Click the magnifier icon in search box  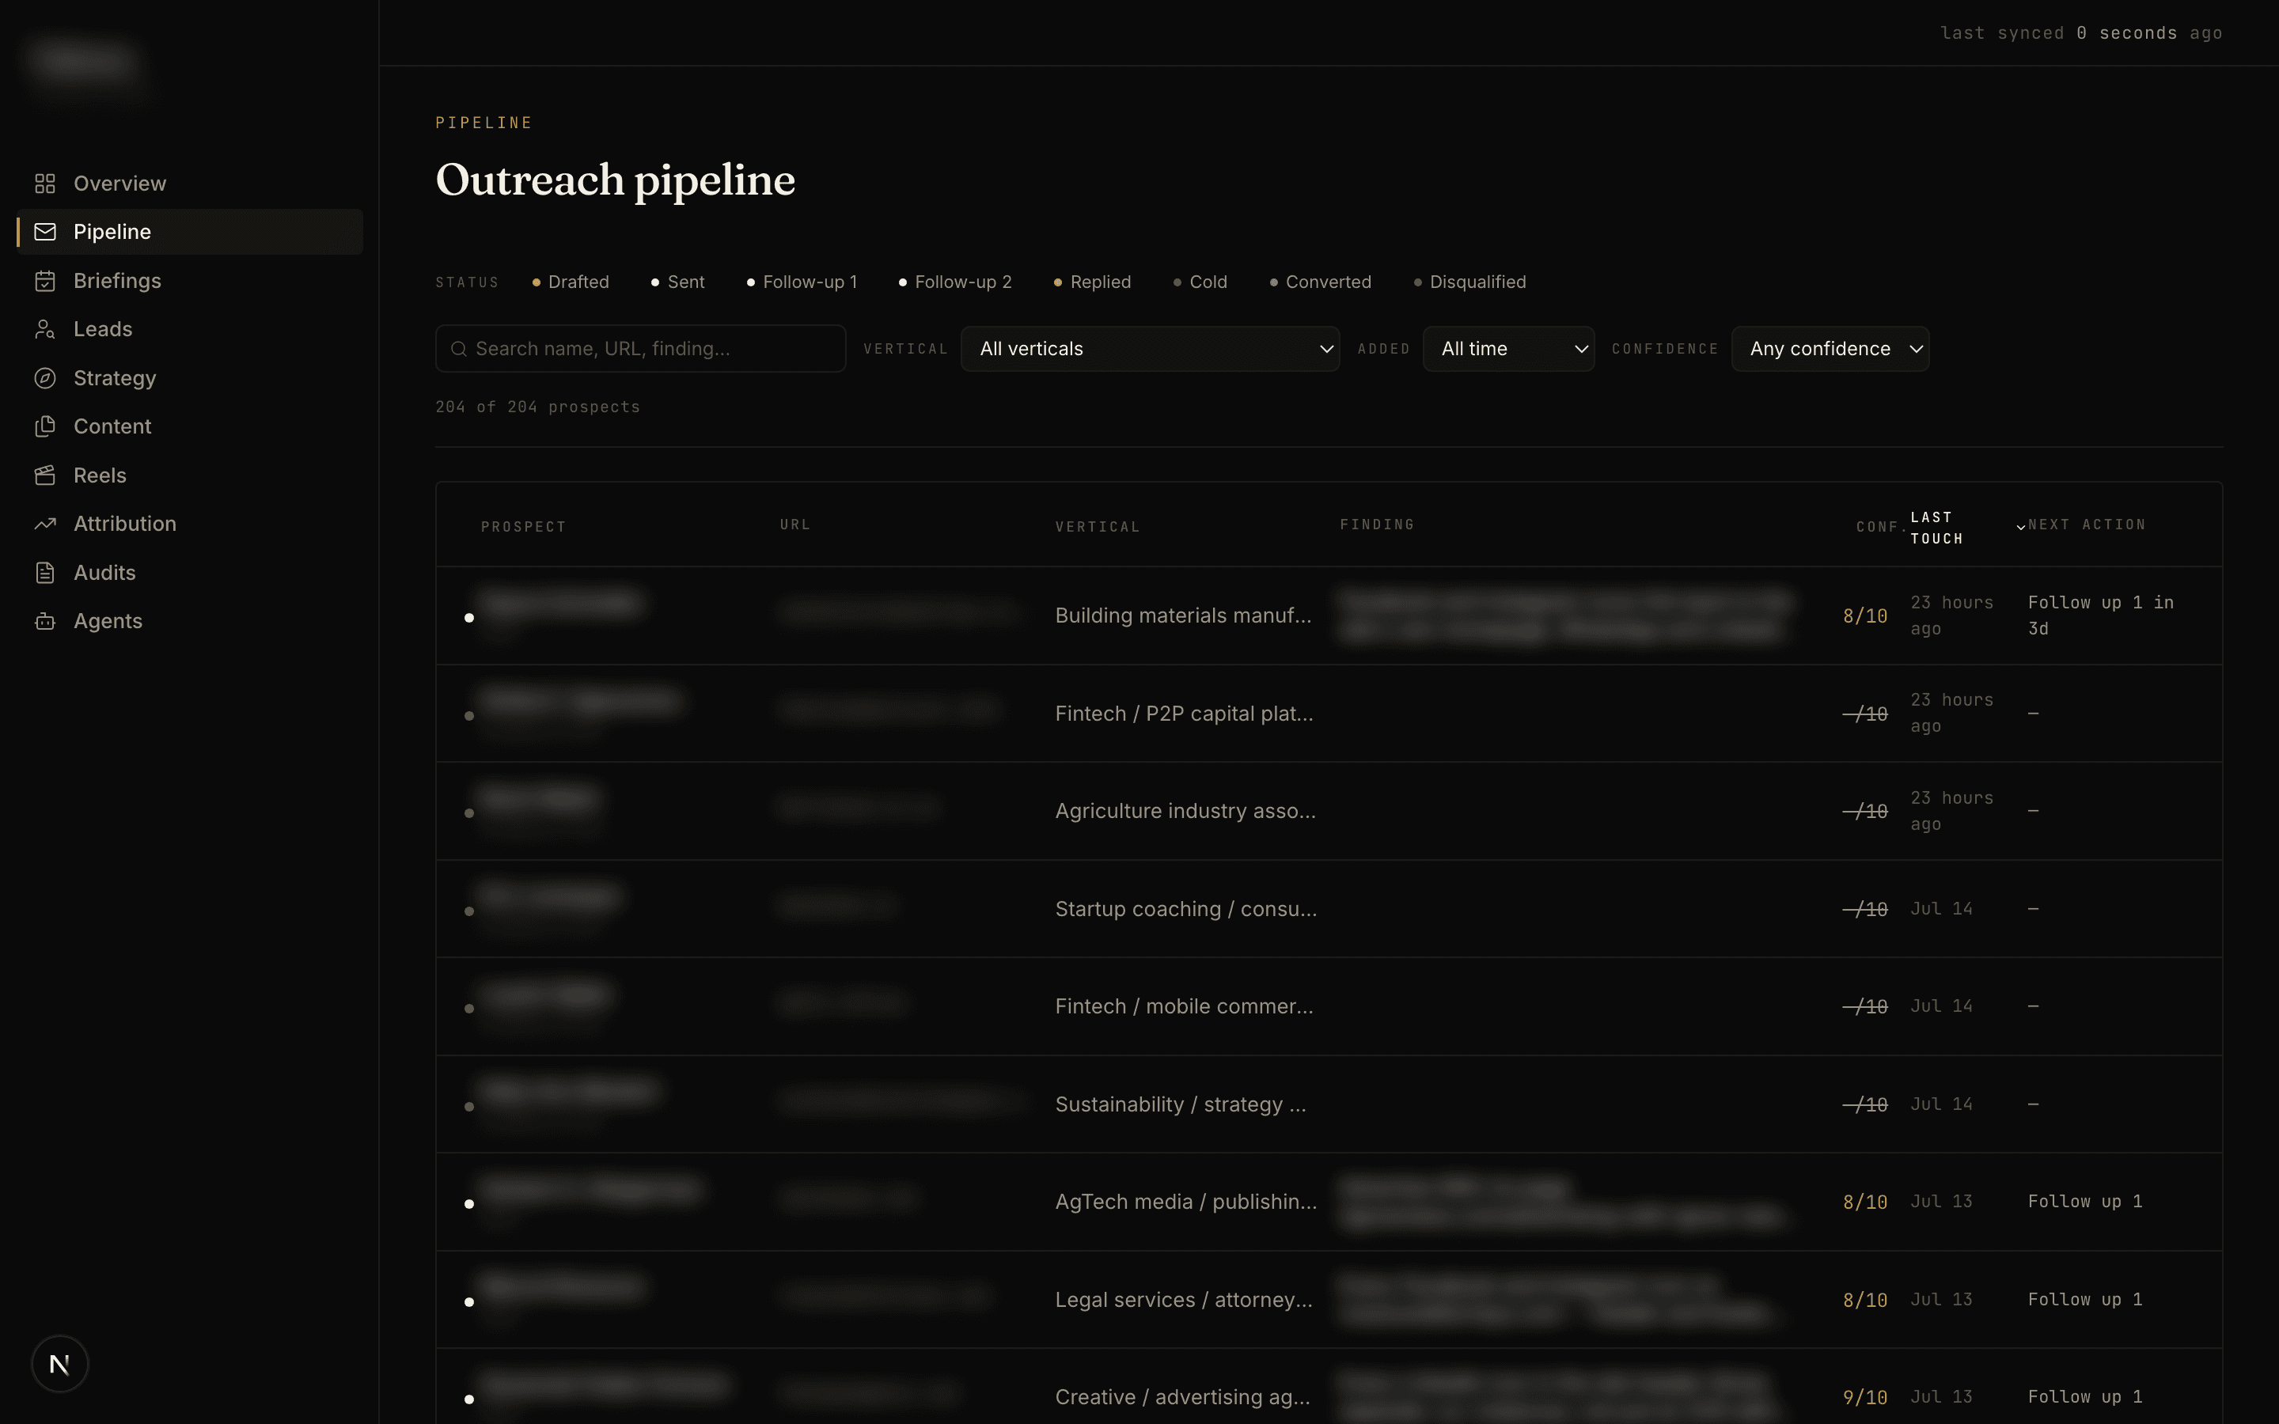point(459,348)
